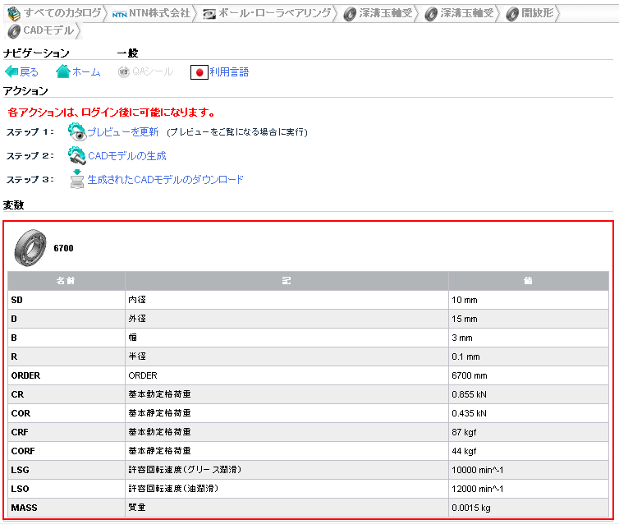Click the green back arrow icon
619x529 pixels.
pos(11,72)
